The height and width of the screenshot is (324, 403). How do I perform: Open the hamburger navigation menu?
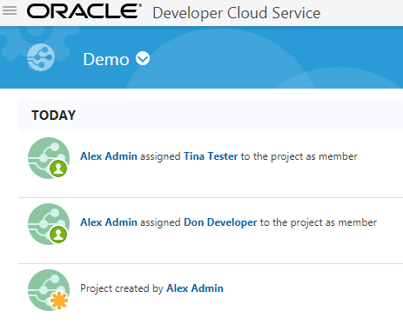point(10,10)
